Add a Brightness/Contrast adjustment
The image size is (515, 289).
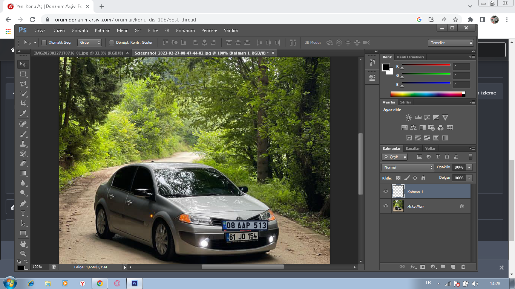click(x=409, y=118)
